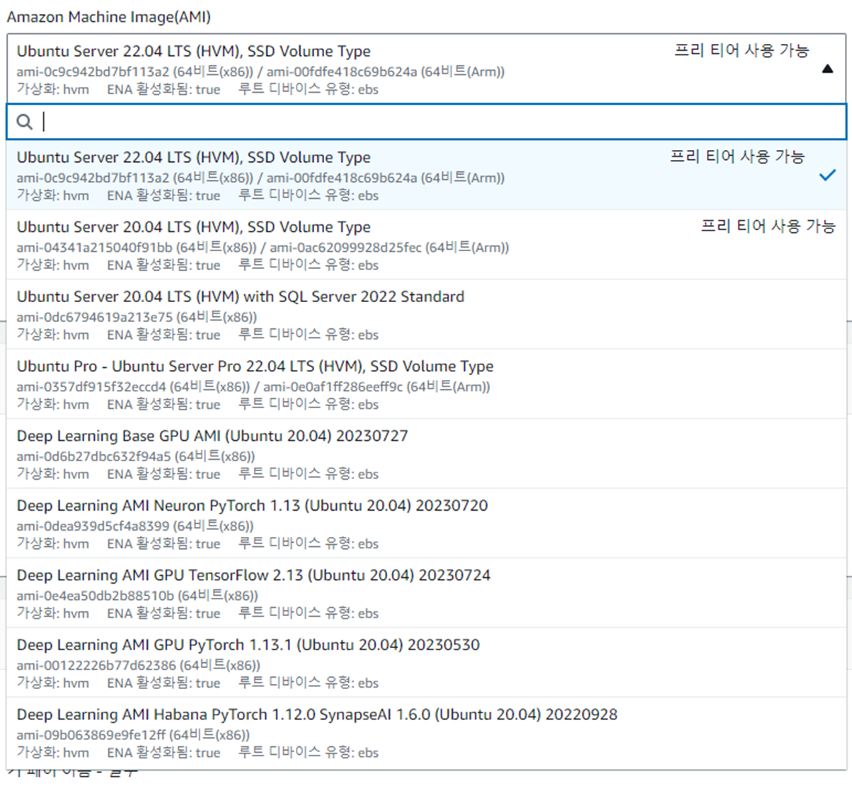The width and height of the screenshot is (852, 786).
Task: Collapse the AMI dropdown with the up arrow
Action: [827, 69]
